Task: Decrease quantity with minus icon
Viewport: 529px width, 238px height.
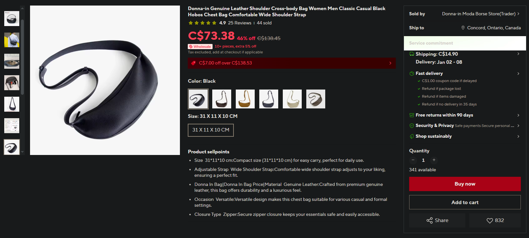Action: pyautogui.click(x=413, y=160)
